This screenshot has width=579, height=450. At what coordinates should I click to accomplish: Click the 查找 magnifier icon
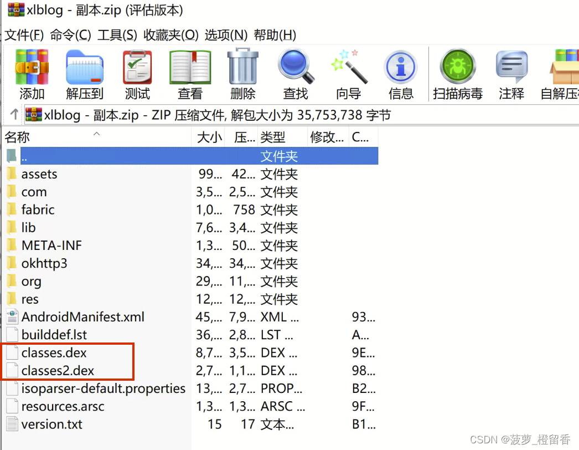(x=296, y=67)
